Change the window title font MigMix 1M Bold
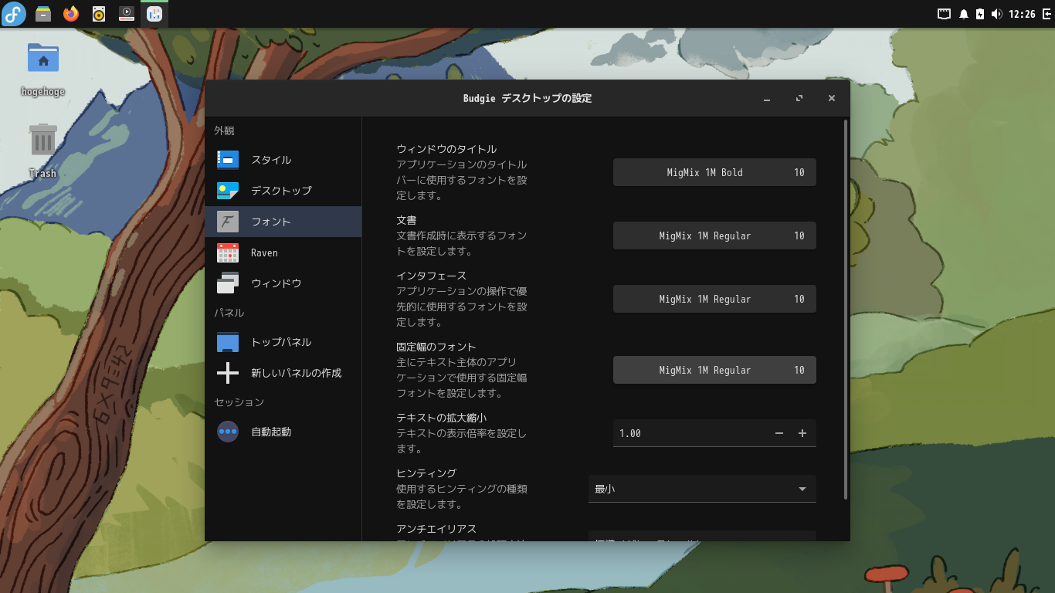This screenshot has width=1055, height=593. (714, 172)
